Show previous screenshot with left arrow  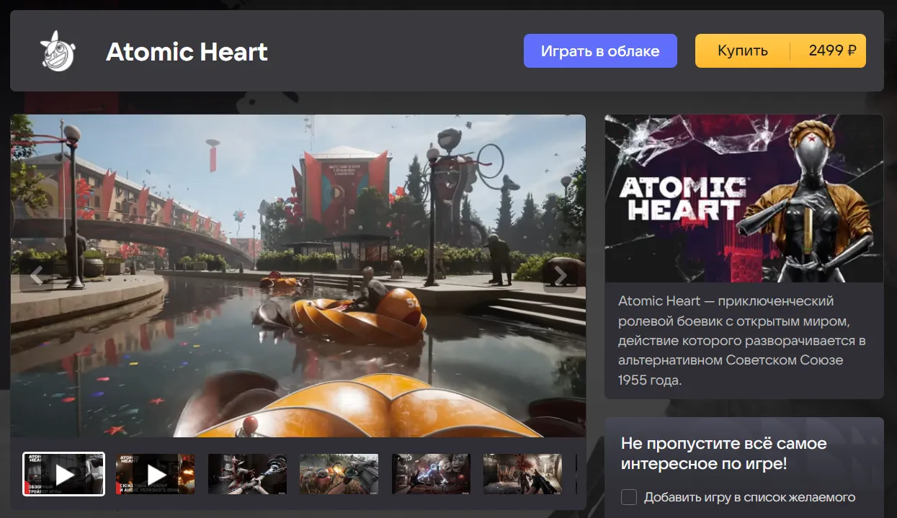tap(36, 275)
